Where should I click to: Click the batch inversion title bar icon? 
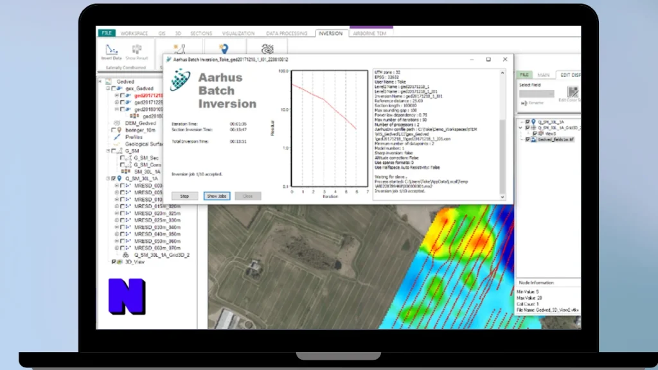pyautogui.click(x=169, y=60)
